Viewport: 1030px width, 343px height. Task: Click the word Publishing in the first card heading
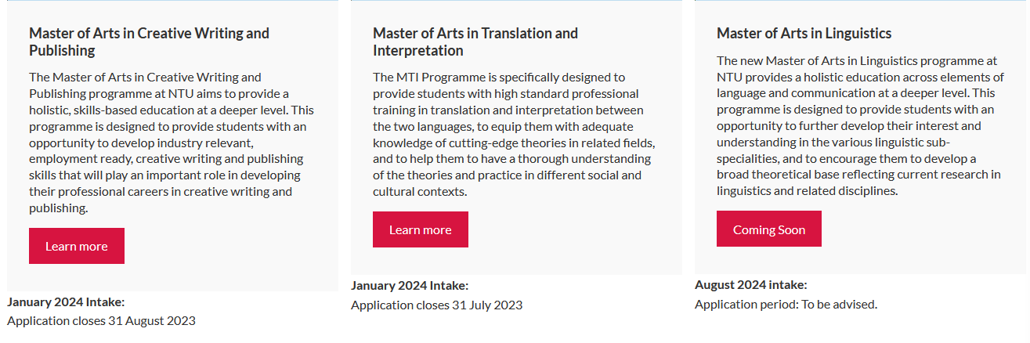[x=62, y=51]
